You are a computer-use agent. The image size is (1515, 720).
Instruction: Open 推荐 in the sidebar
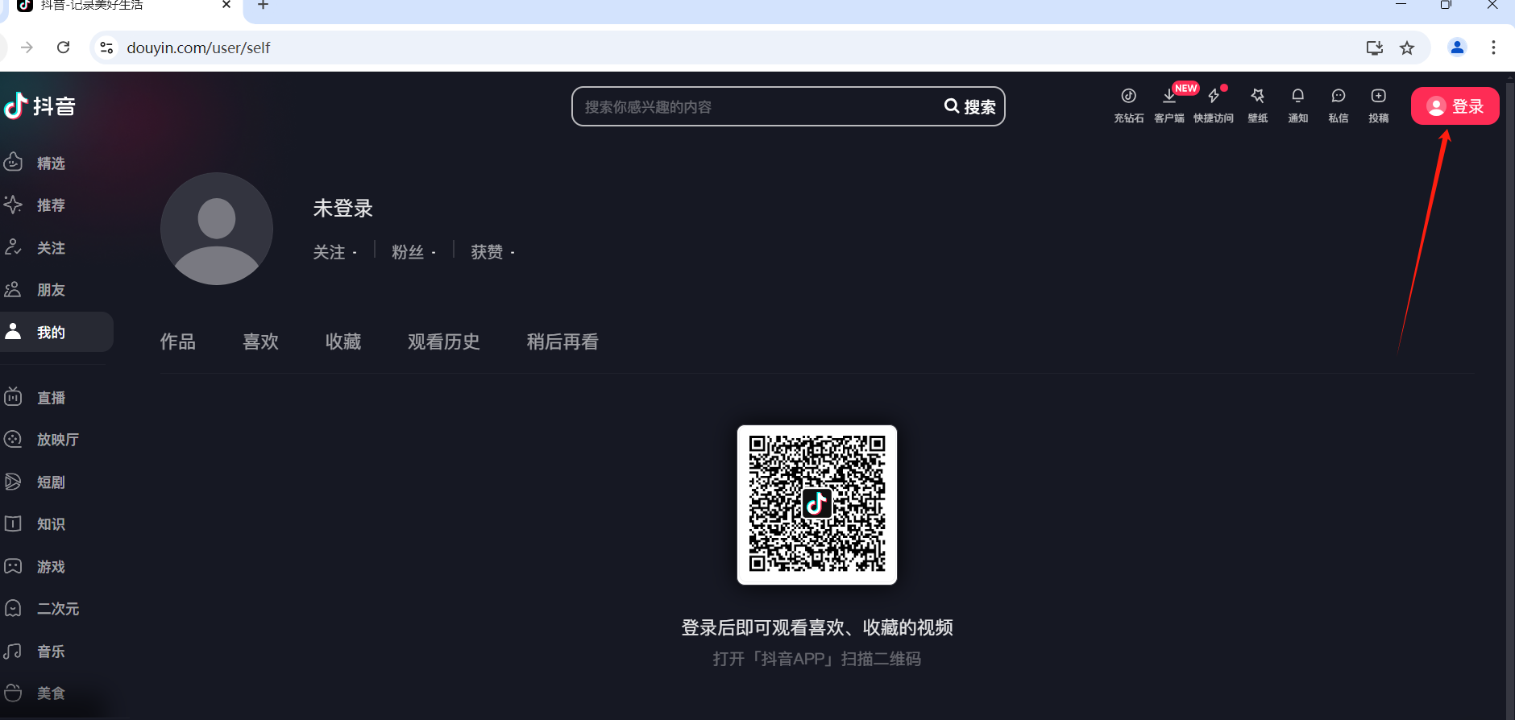click(50, 205)
